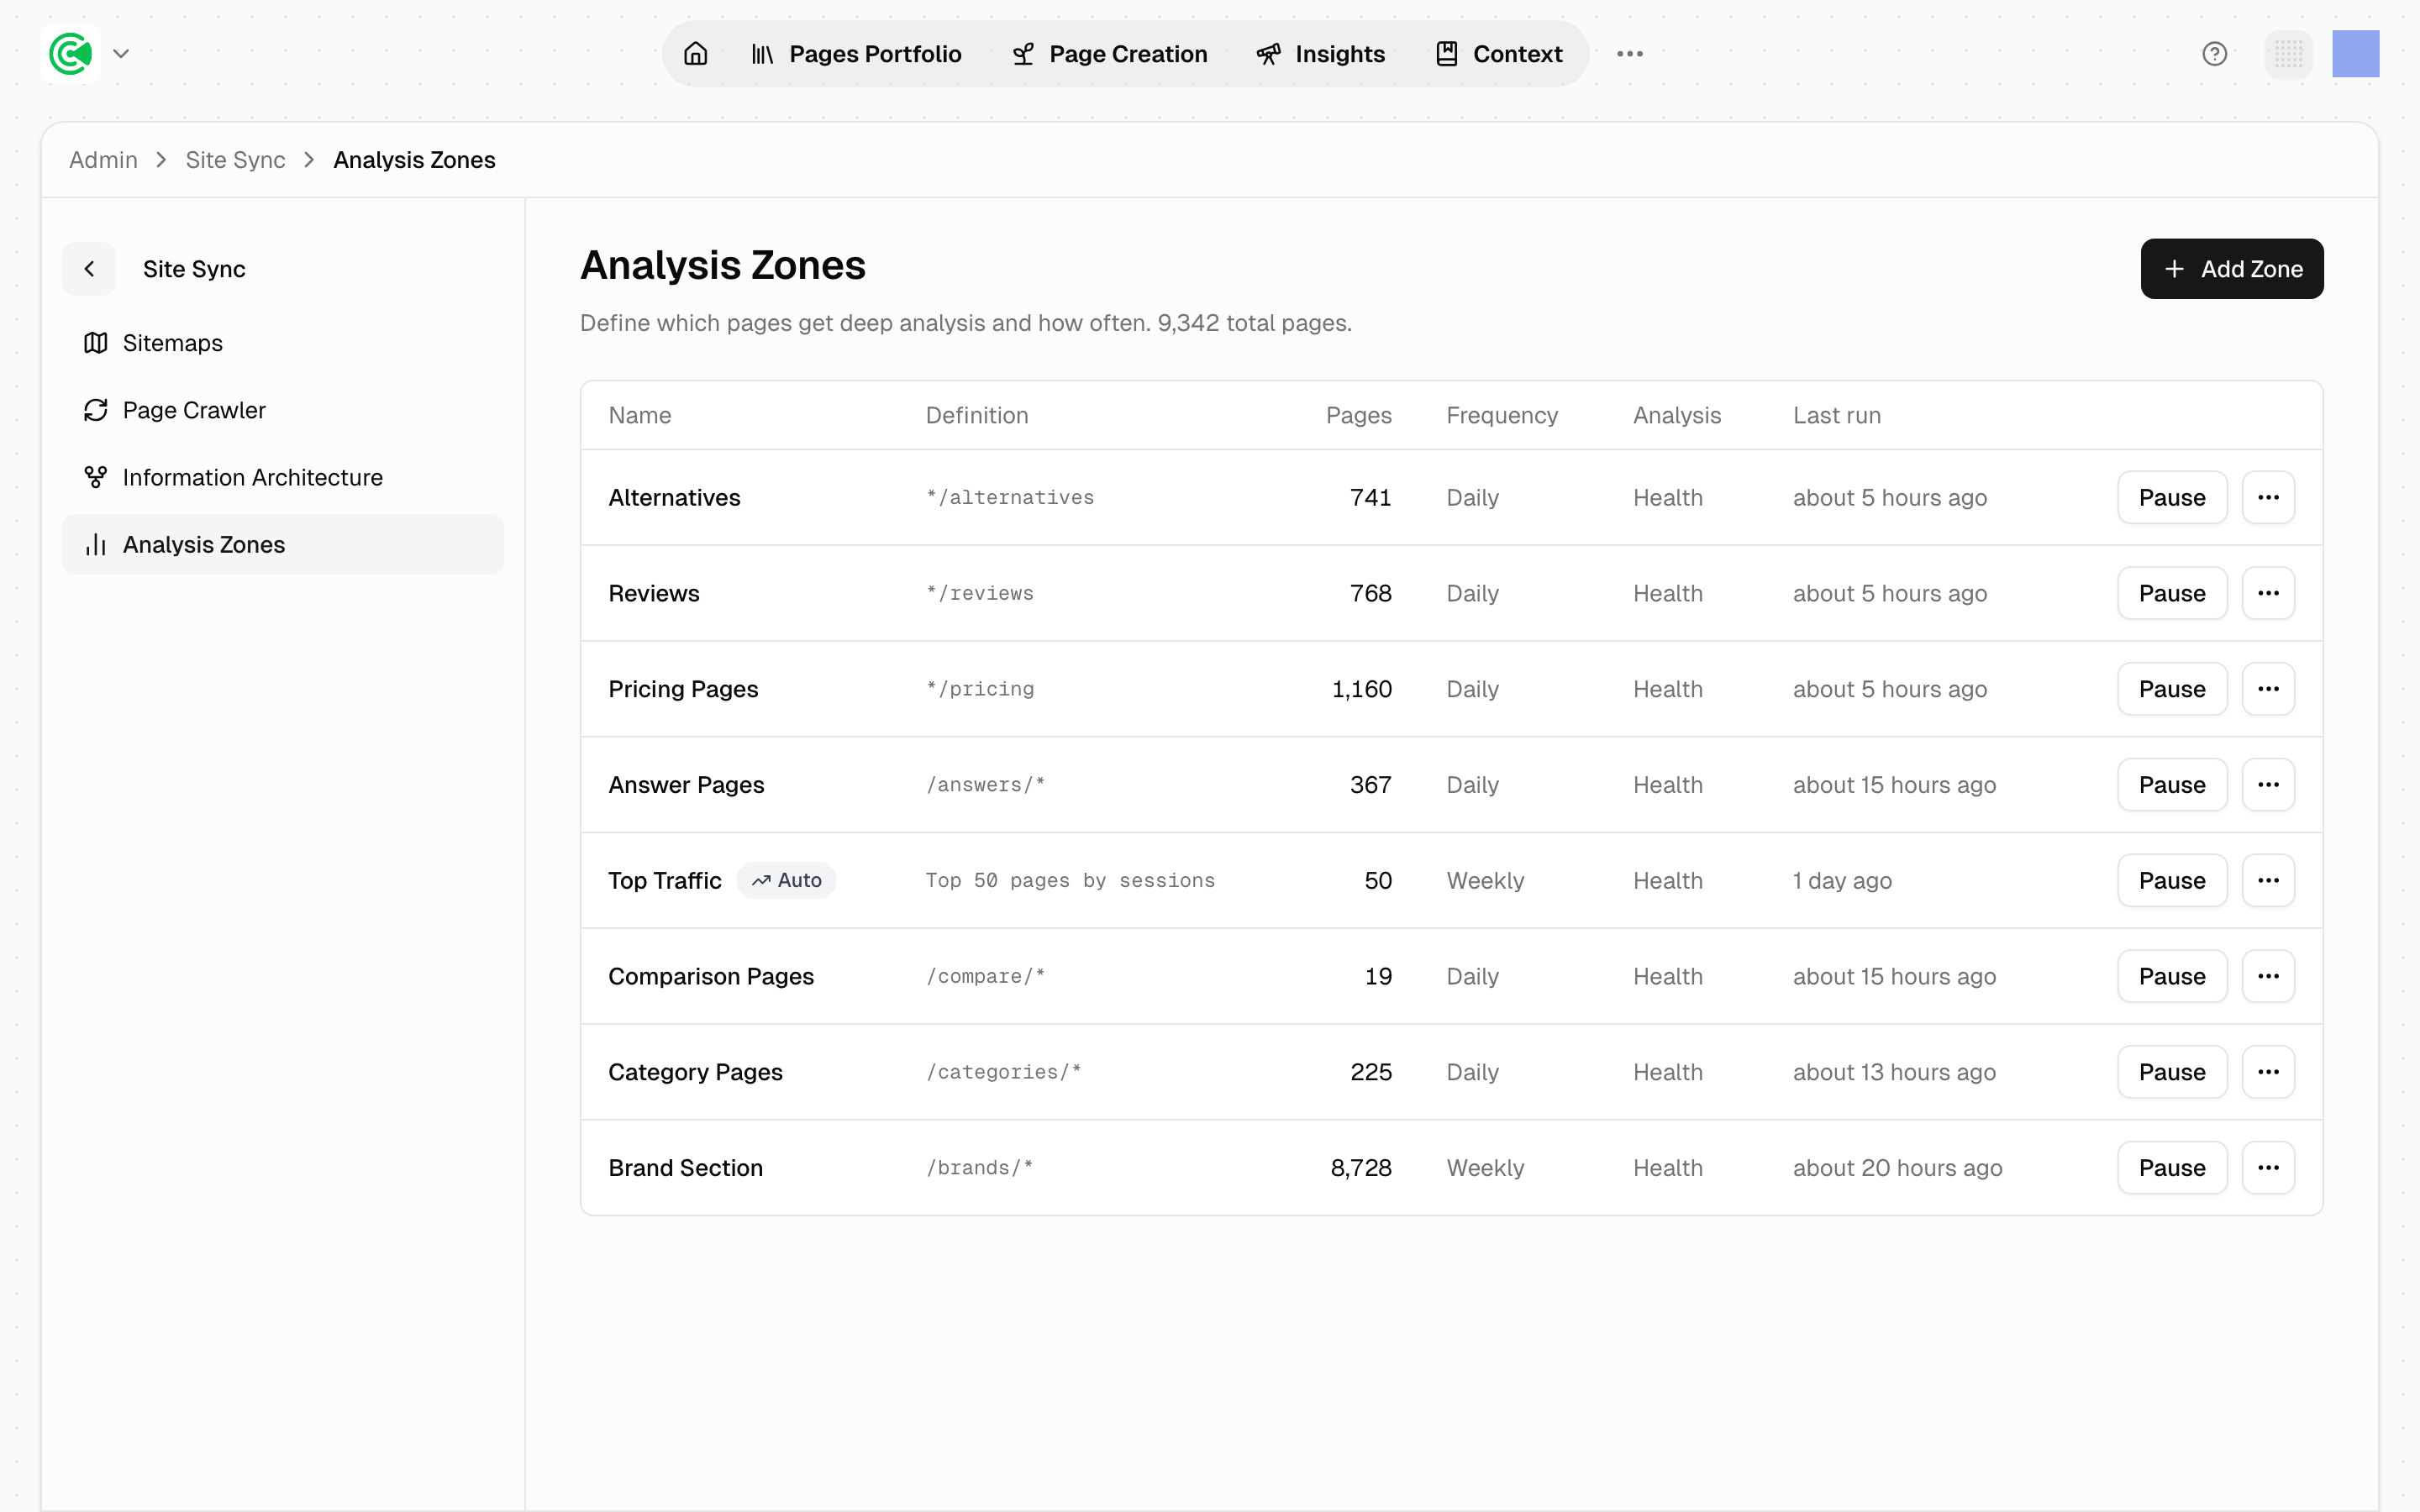
Task: Select the Reviews zone name
Action: (x=654, y=593)
